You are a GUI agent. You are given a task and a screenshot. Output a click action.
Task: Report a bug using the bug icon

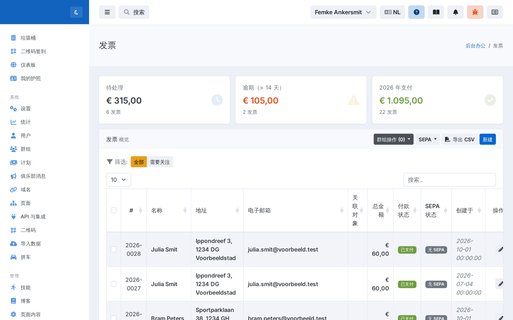pyautogui.click(x=475, y=12)
